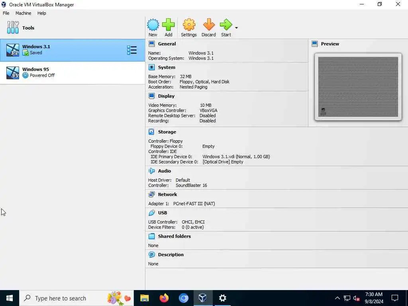Viewport: 408px width, 306px height.
Task: Open the System section header link
Action: [167, 67]
